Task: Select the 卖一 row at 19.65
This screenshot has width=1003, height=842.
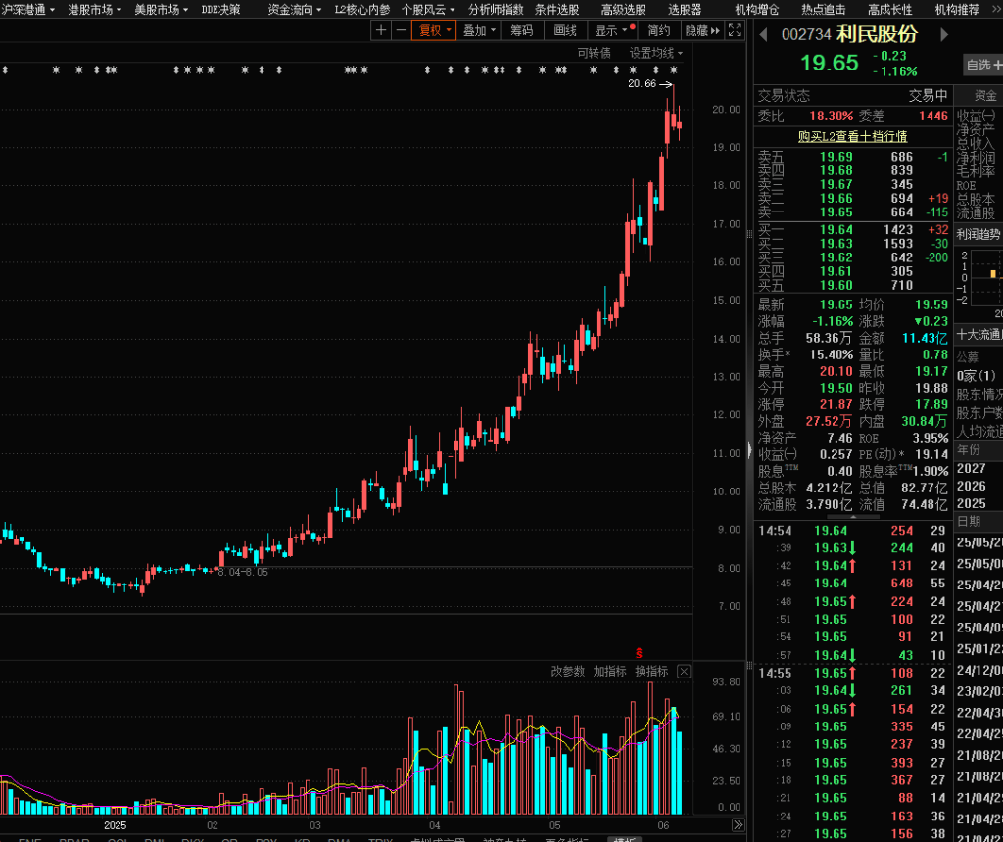Action: point(853,212)
